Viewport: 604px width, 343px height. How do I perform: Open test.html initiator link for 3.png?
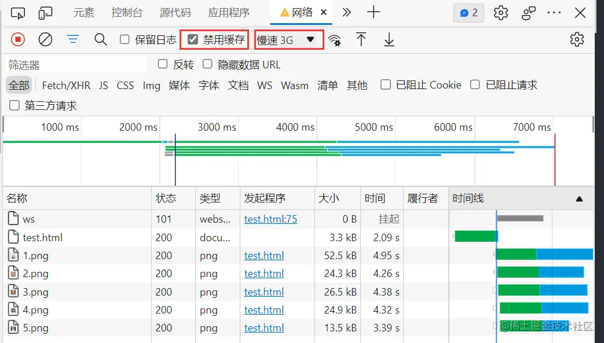[264, 292]
